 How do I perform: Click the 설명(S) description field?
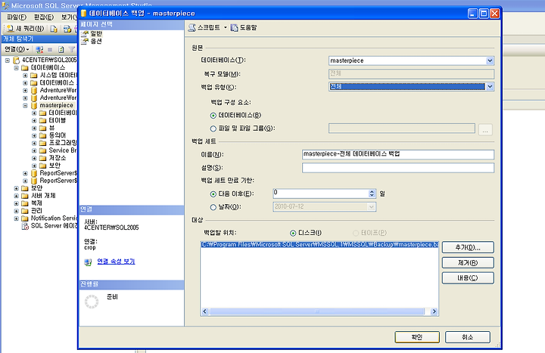(x=398, y=168)
